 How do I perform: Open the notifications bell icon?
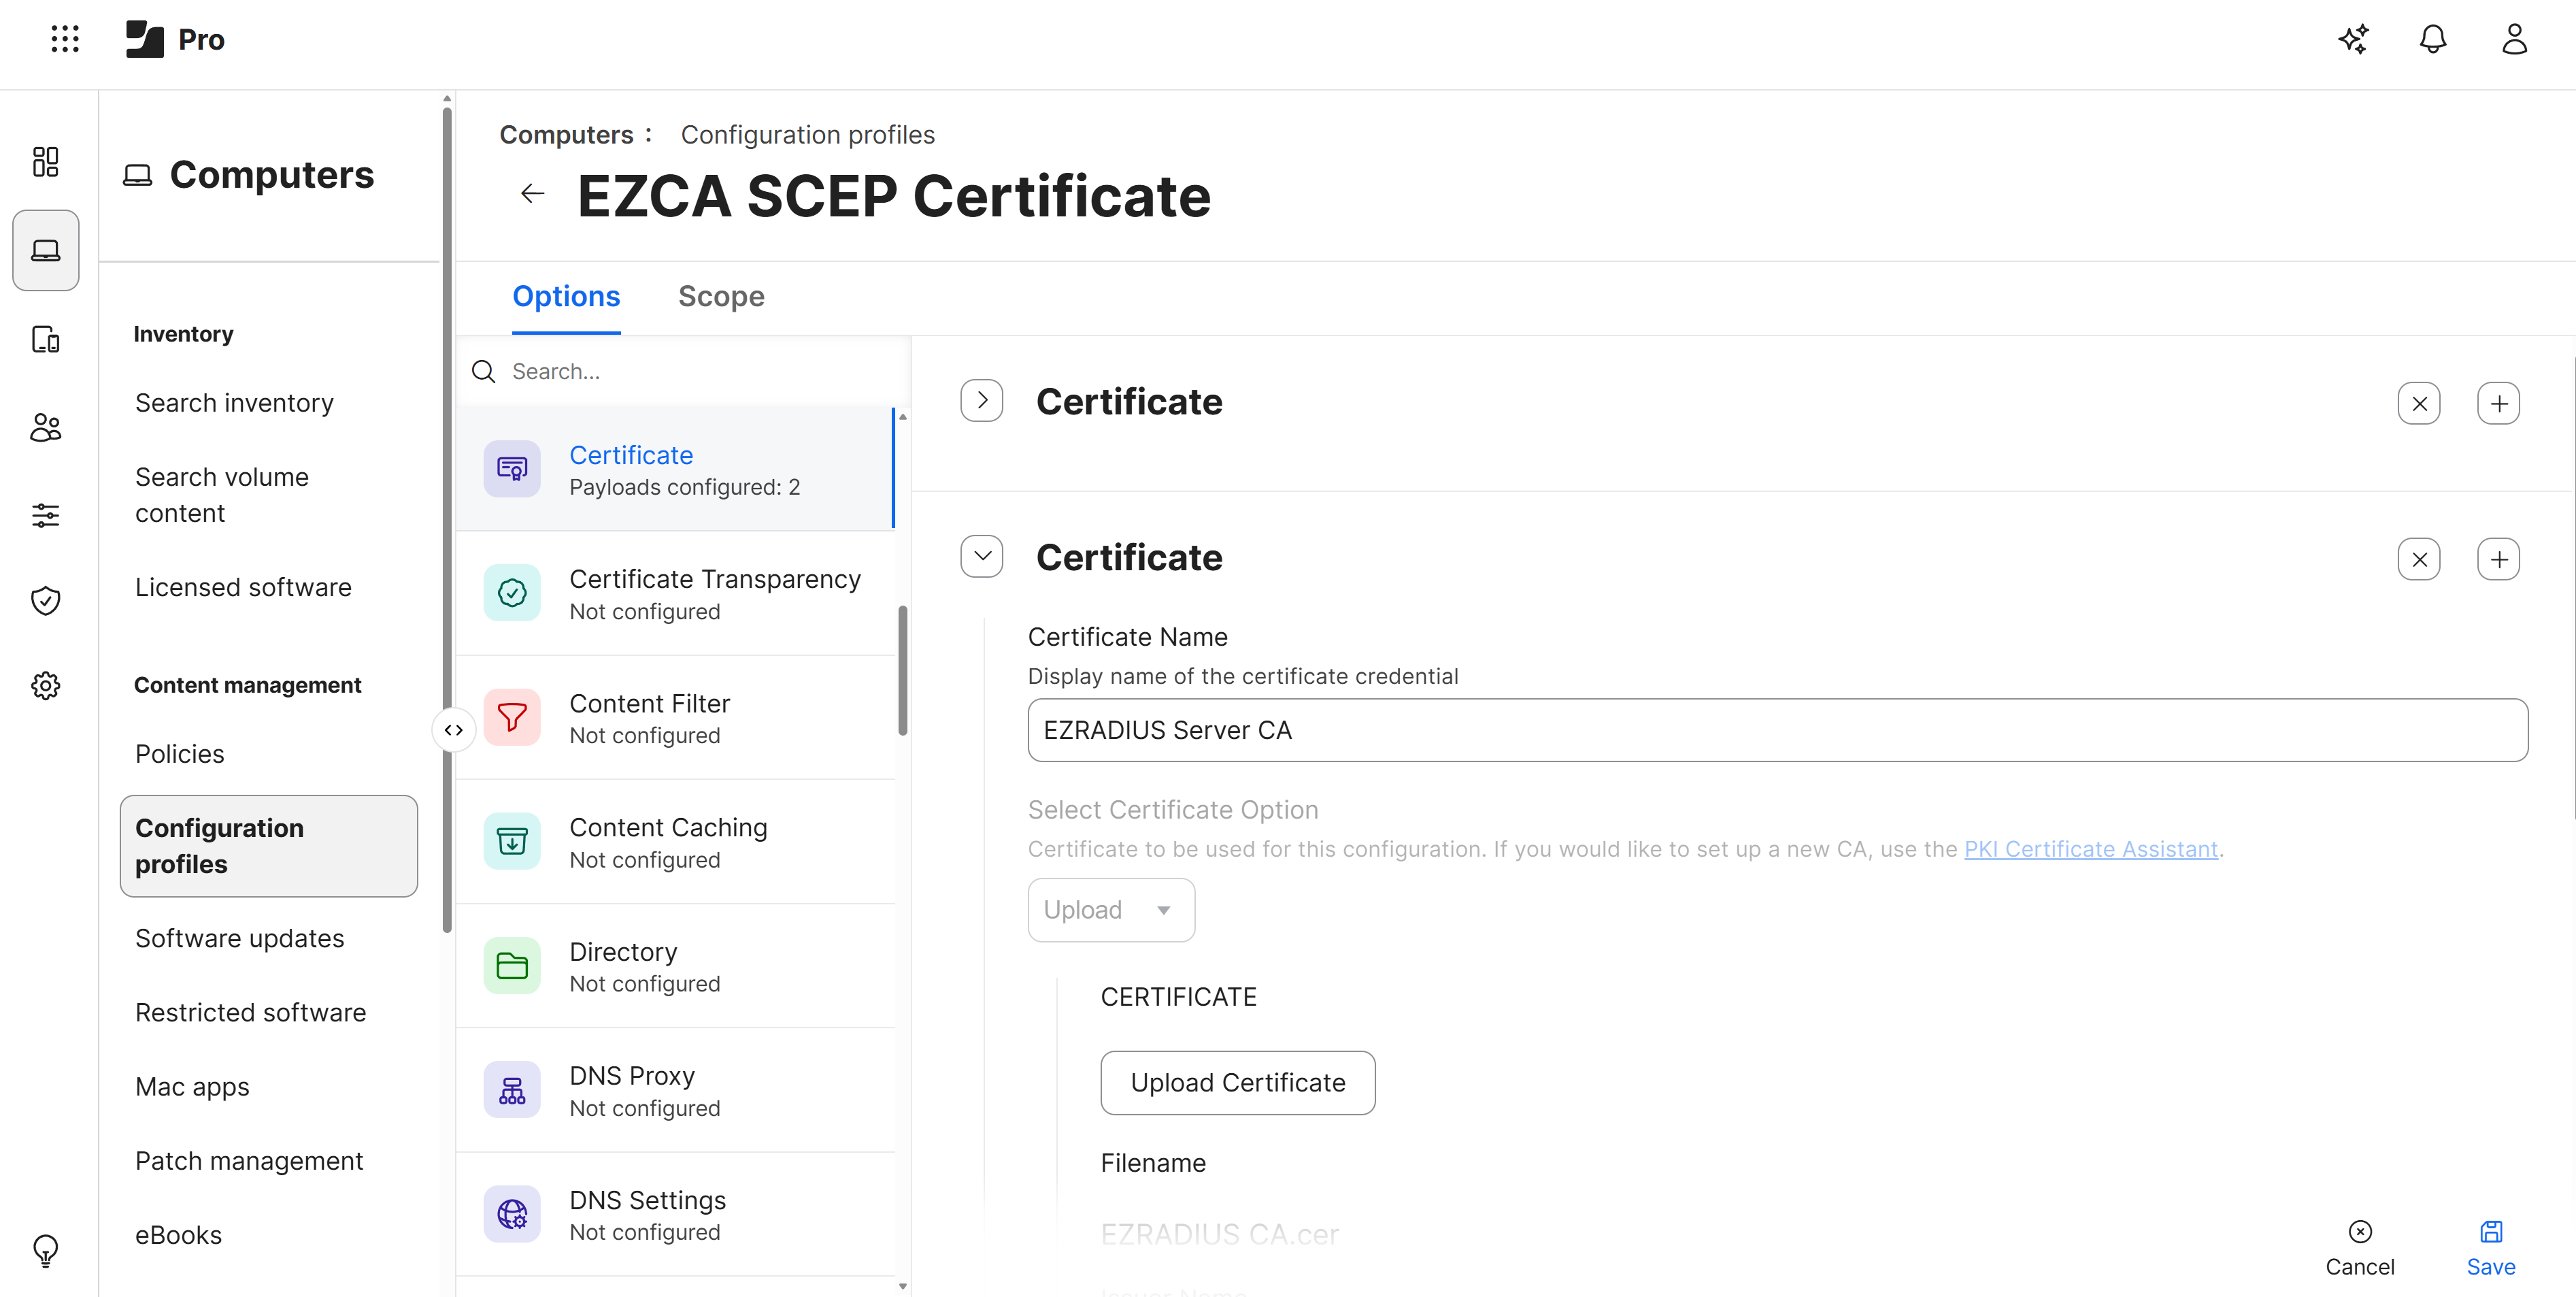tap(2433, 39)
